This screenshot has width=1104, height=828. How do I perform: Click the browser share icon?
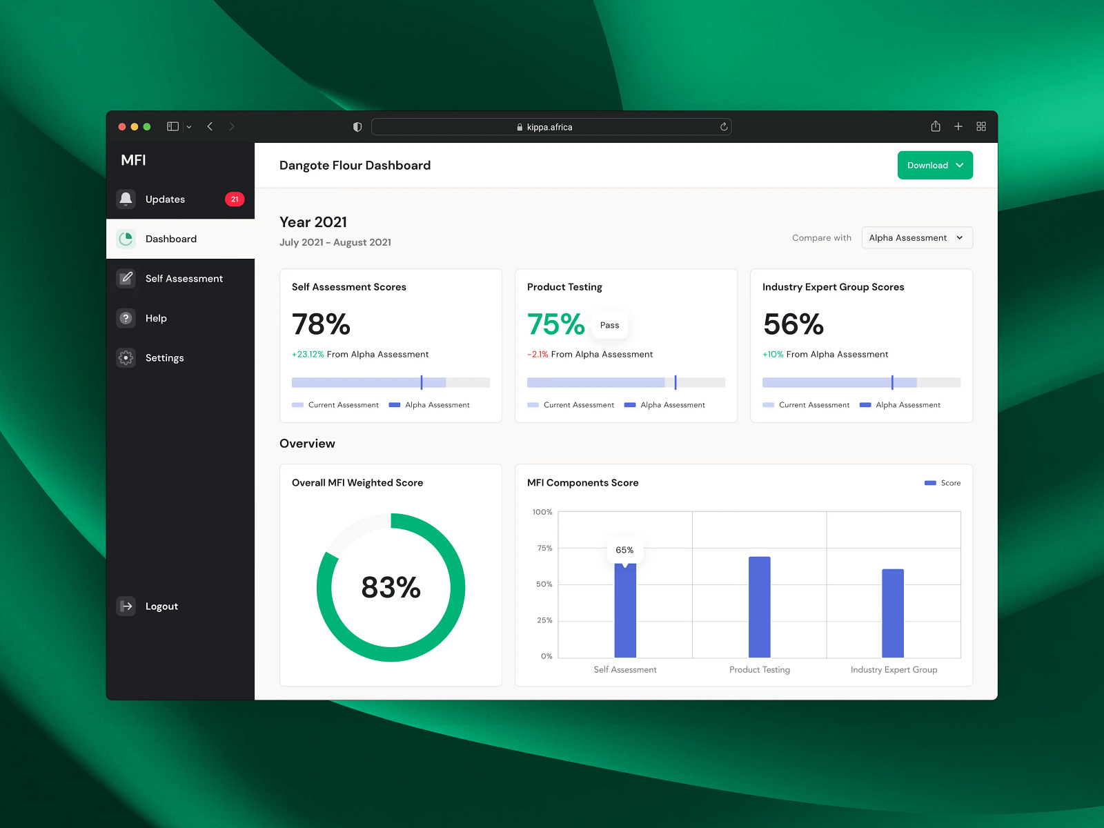(x=936, y=126)
